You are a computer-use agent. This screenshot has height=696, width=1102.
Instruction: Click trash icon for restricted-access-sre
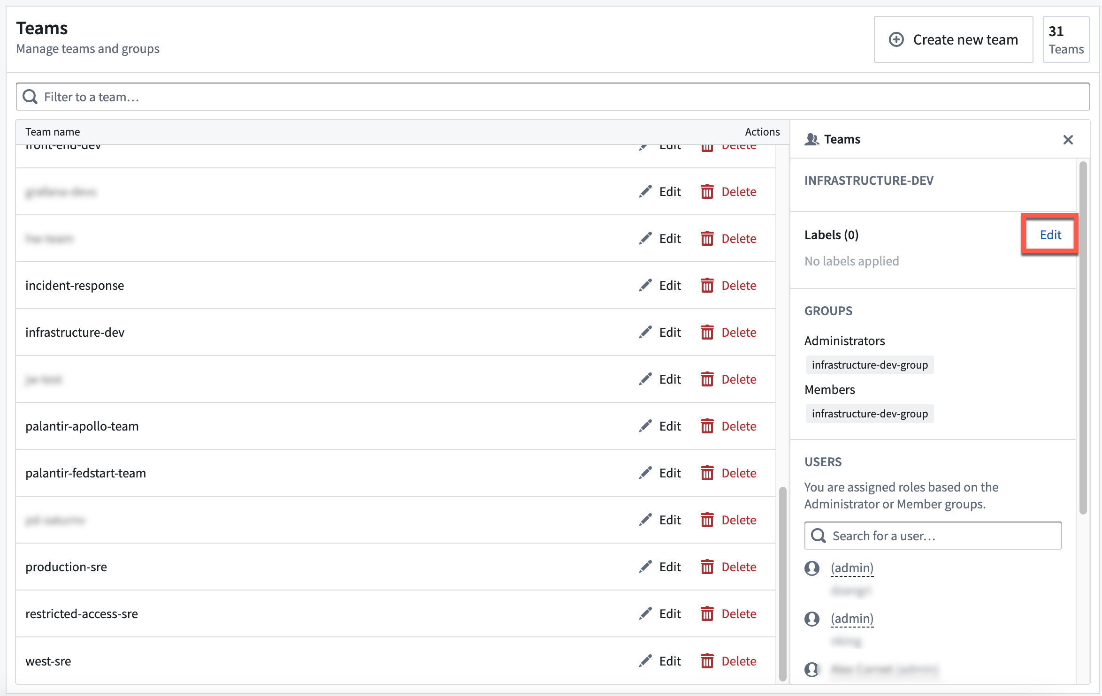click(707, 613)
